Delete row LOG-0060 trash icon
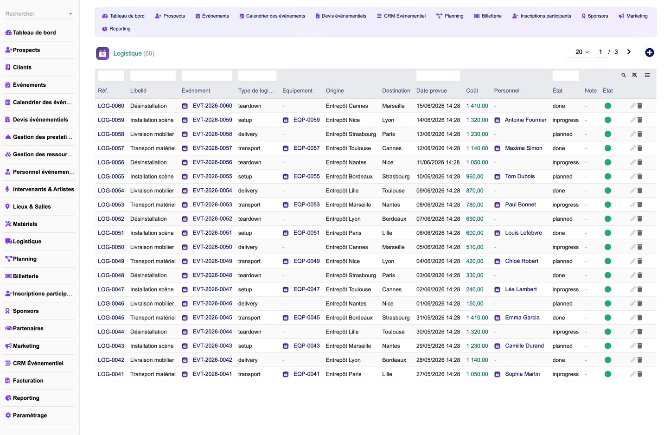 [640, 106]
